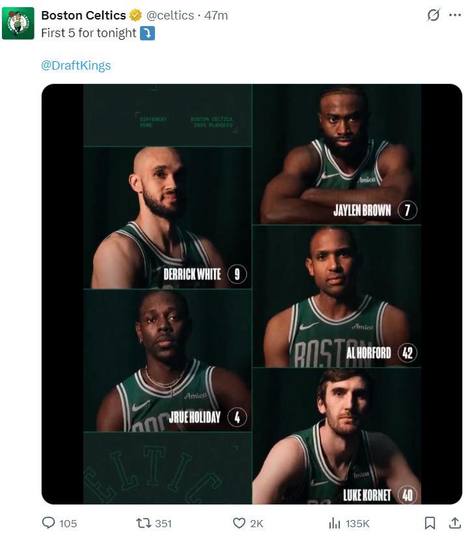472x535 pixels.
Task: Click the Luke Kornet photo panel
Action: [337, 436]
